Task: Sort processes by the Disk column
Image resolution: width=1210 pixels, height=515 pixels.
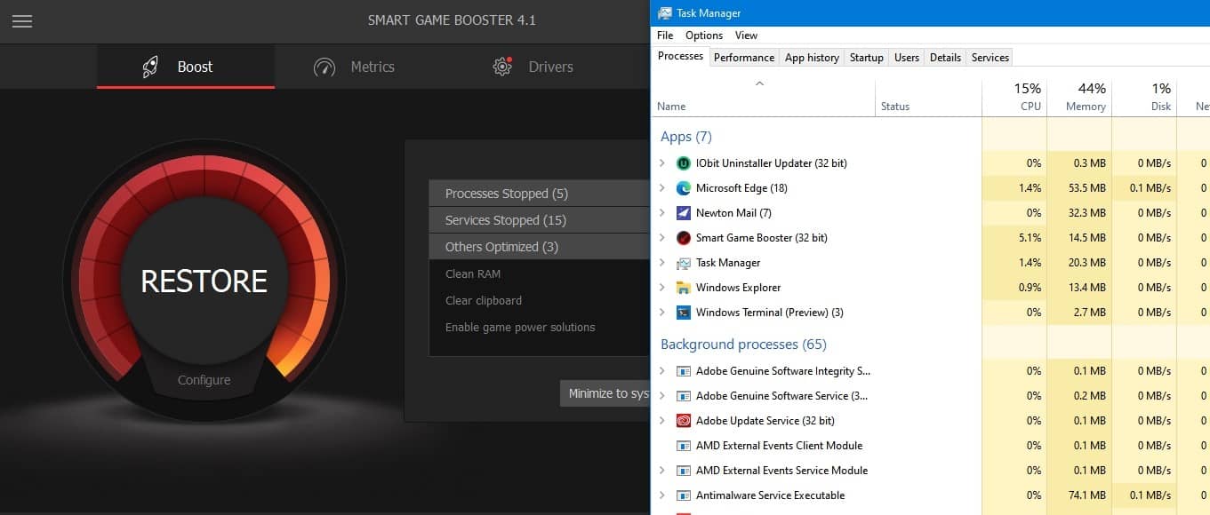Action: tap(1144, 98)
